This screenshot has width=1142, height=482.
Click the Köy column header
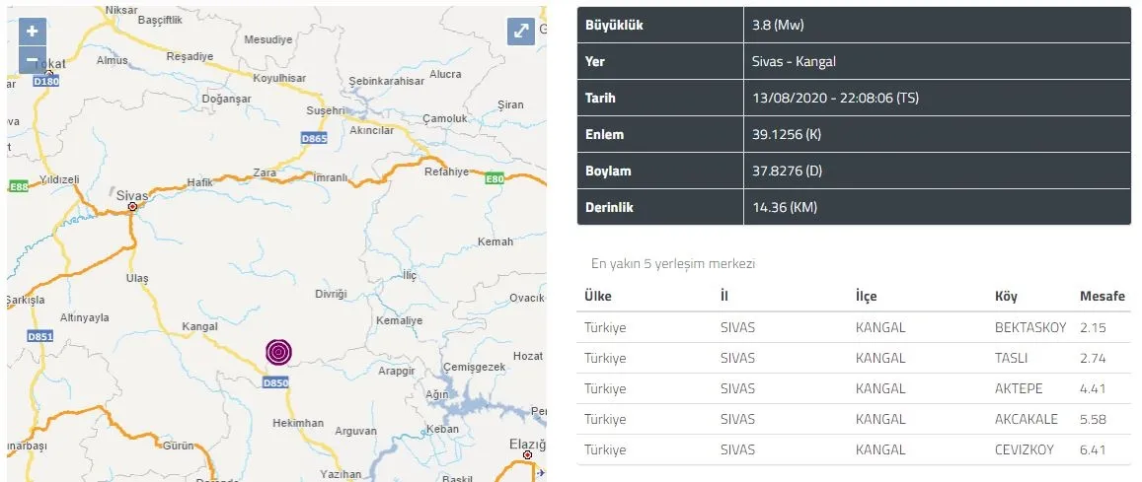click(x=1006, y=297)
